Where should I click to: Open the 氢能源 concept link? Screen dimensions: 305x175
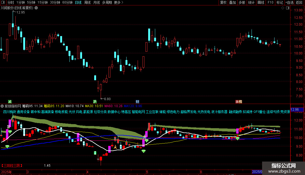(x=88, y=112)
